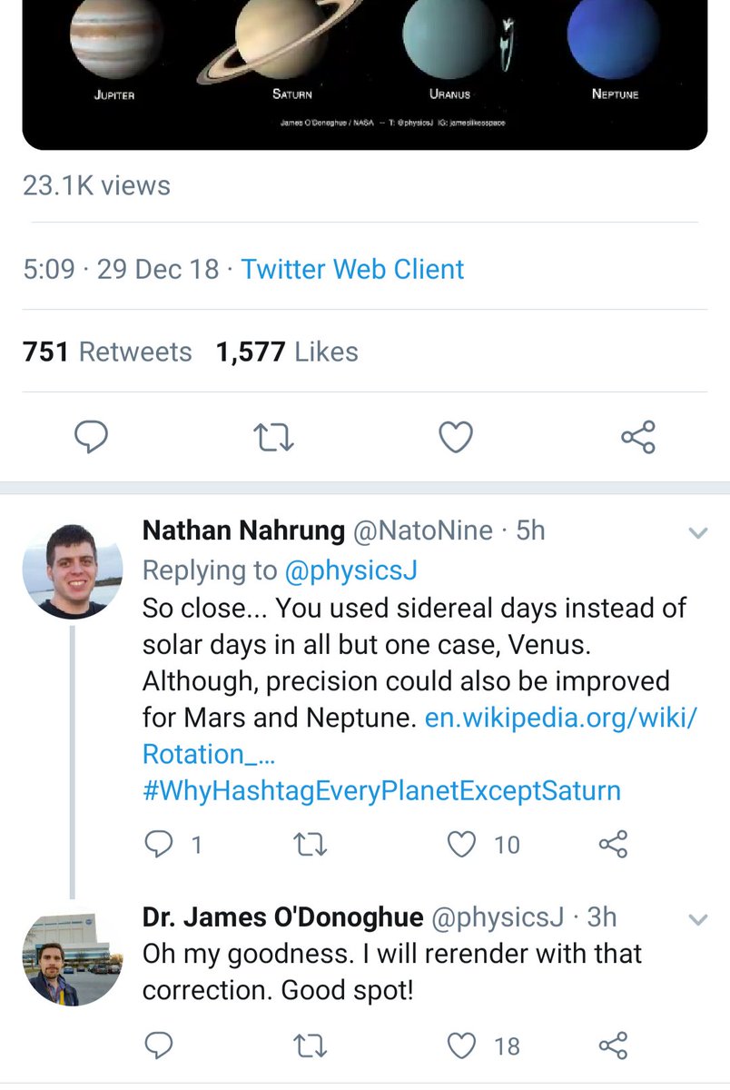
Task: View the 751 Retweets list
Action: [x=107, y=352]
